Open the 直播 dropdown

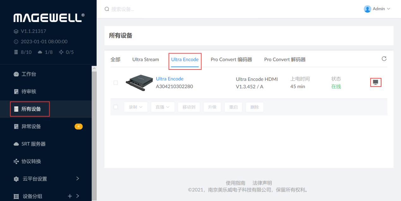point(163,107)
